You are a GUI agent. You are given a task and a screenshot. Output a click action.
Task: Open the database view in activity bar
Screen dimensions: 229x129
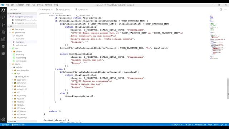(x=3, y=46)
